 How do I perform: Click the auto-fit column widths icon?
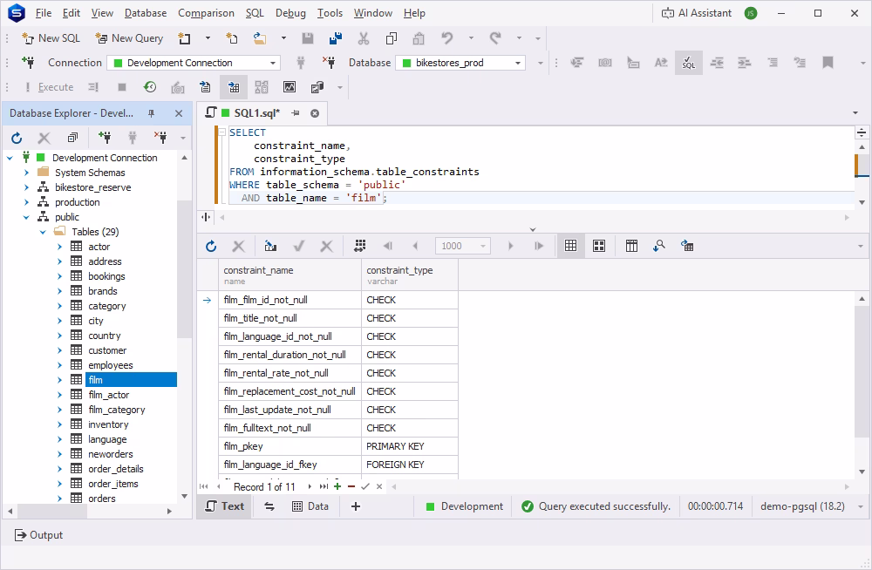(x=360, y=246)
